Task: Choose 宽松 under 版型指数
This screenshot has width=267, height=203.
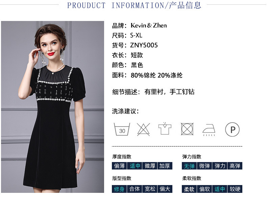Action: coord(150,189)
